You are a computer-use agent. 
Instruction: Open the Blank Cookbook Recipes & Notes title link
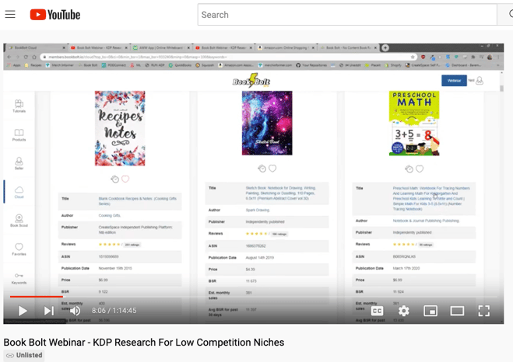tap(138, 201)
